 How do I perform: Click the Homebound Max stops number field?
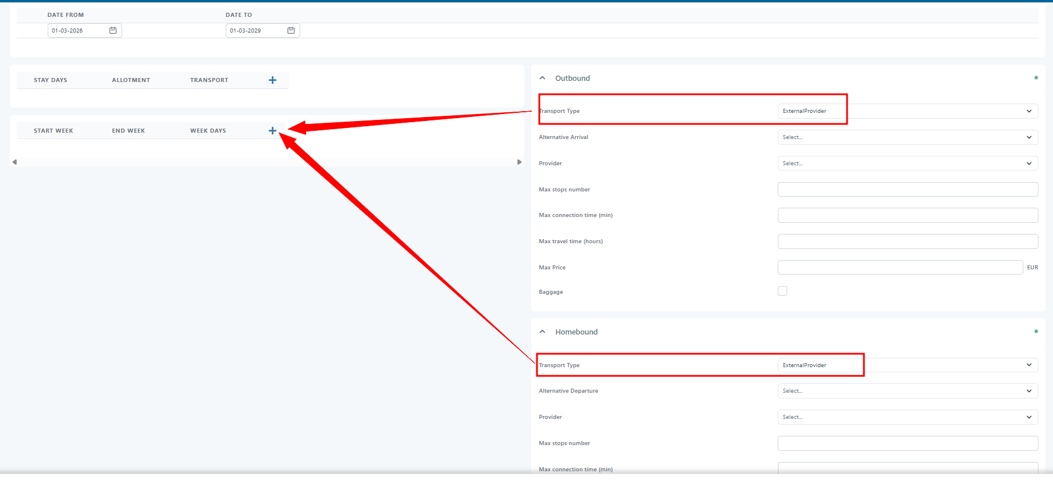(908, 443)
